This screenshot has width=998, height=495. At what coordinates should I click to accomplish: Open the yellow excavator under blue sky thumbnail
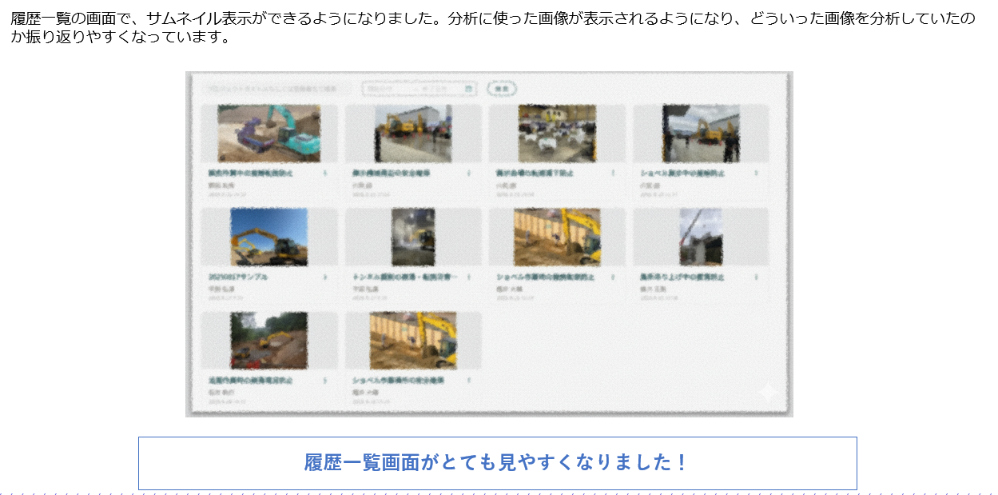pyautogui.click(x=268, y=237)
